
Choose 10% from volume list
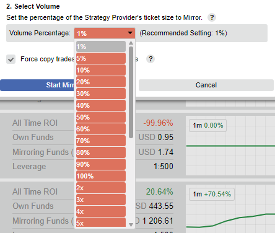pyautogui.click(x=101, y=70)
